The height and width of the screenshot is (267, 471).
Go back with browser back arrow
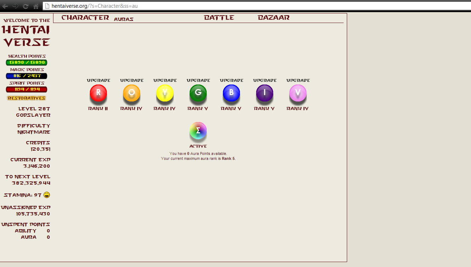coord(5,6)
